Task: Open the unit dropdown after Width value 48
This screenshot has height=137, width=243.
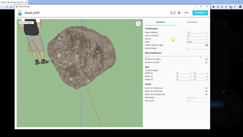Action: (191, 73)
